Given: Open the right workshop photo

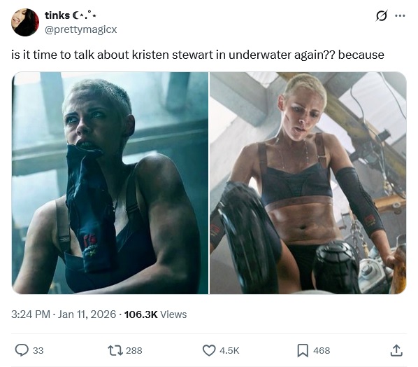Looking at the screenshot, I should pos(308,183).
